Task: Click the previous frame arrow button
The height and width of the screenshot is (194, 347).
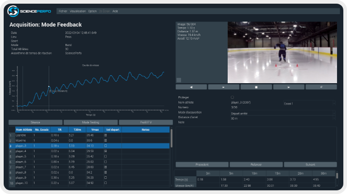Action: (191, 87)
